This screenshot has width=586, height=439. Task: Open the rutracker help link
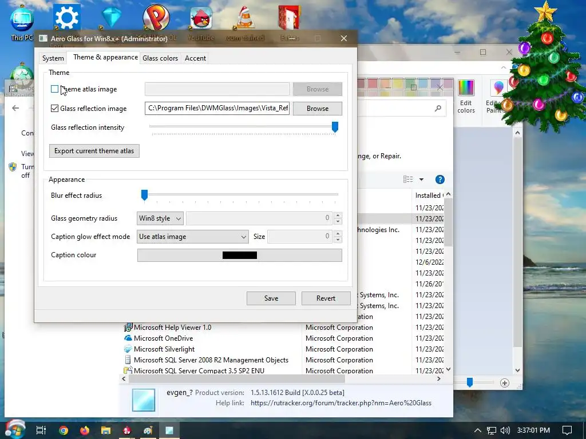coord(341,403)
